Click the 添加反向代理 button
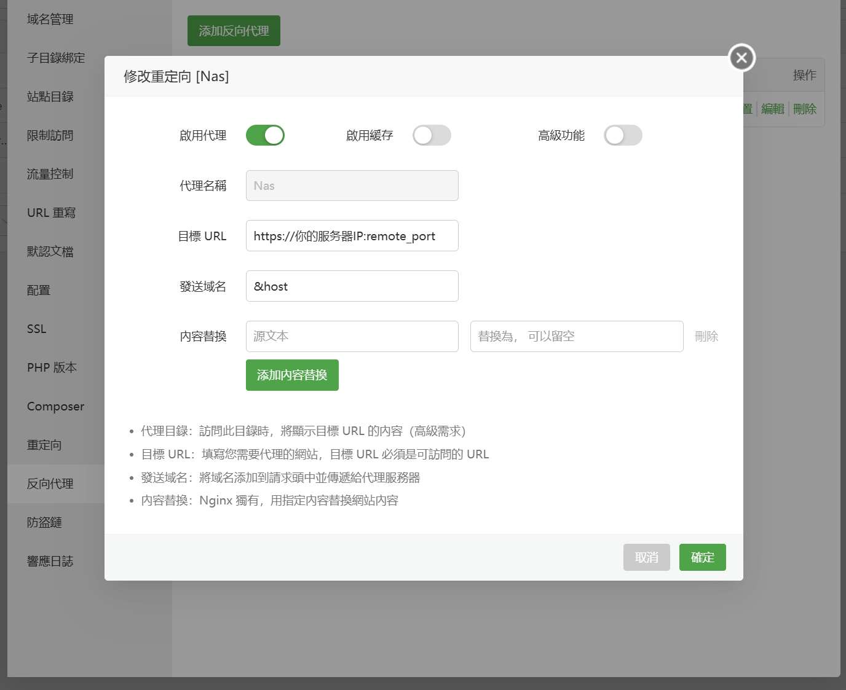Viewport: 846px width, 690px height. pyautogui.click(x=234, y=31)
